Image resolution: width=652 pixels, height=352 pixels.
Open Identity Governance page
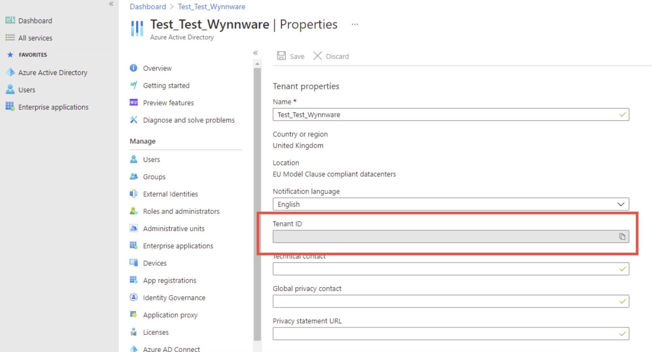(174, 297)
